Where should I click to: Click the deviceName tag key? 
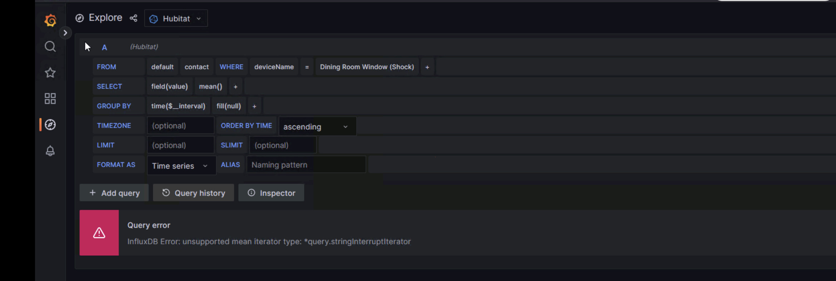point(274,67)
